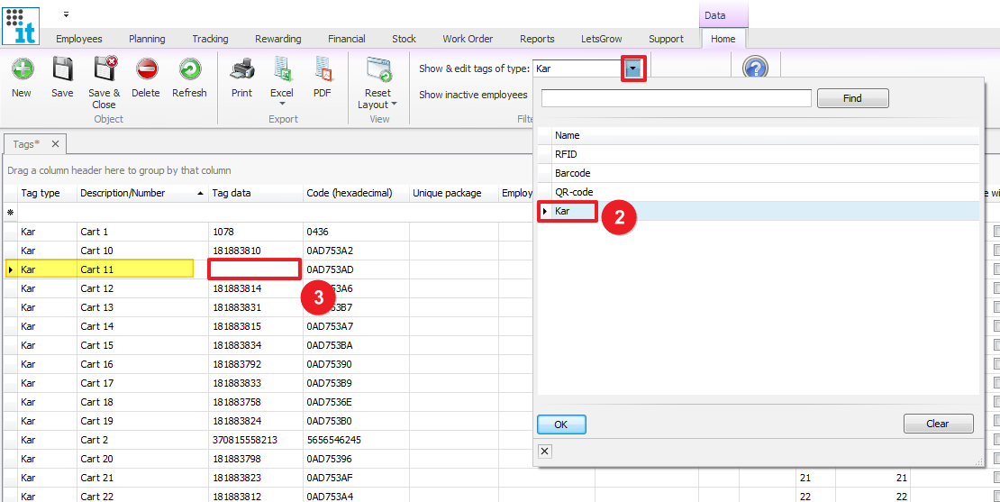
Task: Switch to the Tracking tab
Action: 211,39
